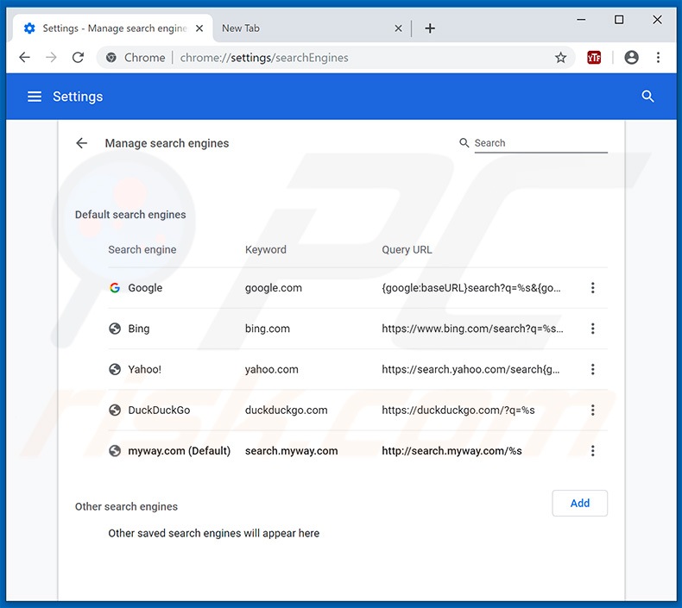Click the http://search.myway.com/%s URL

(452, 451)
